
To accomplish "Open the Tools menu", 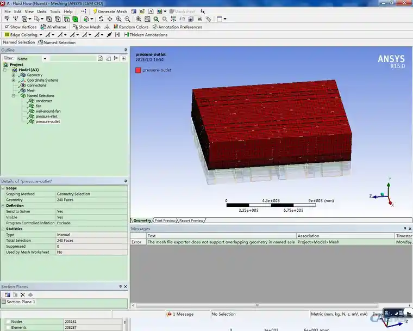I will pyautogui.click(x=55, y=11).
